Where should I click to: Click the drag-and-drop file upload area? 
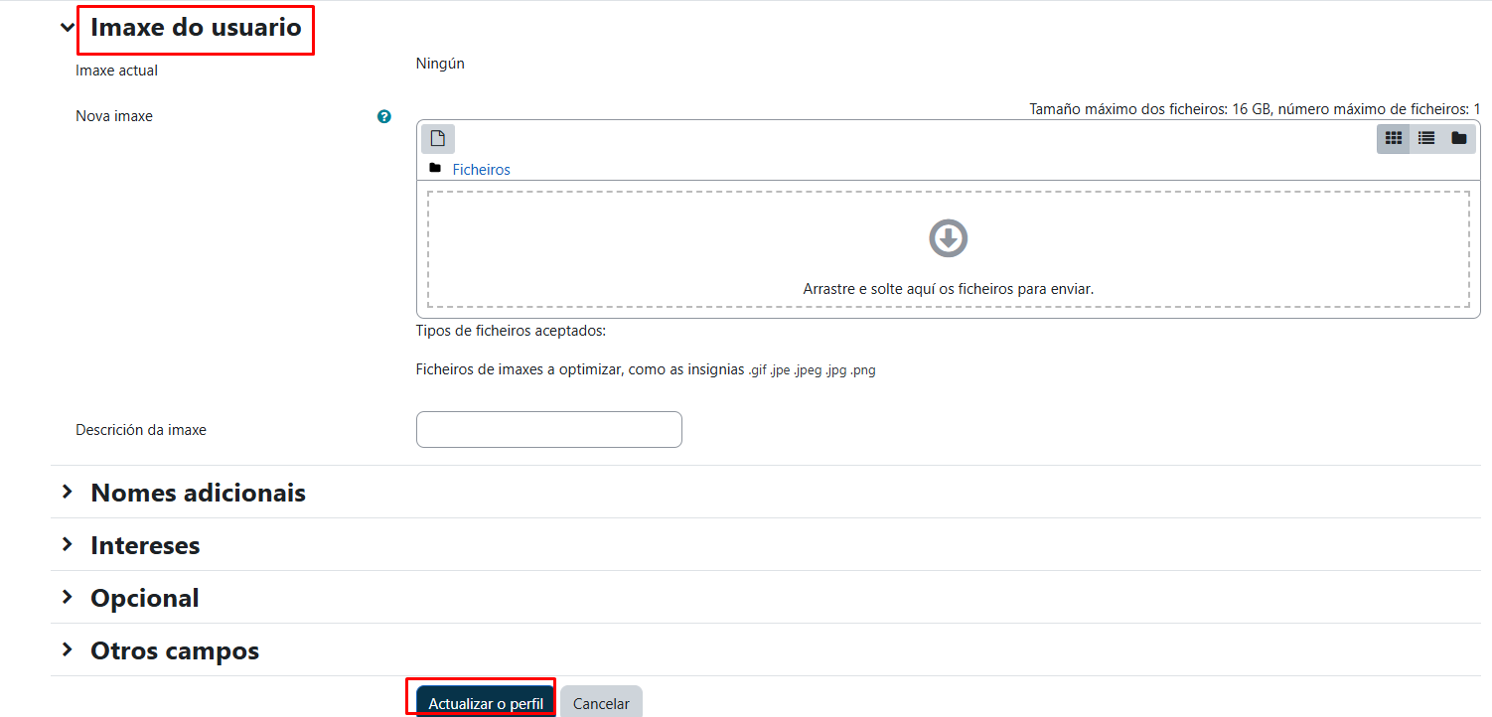click(949, 249)
